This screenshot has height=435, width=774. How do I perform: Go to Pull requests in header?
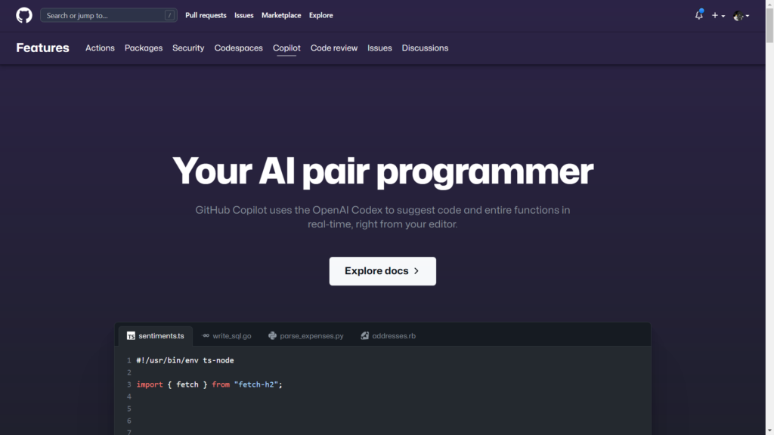point(206,15)
